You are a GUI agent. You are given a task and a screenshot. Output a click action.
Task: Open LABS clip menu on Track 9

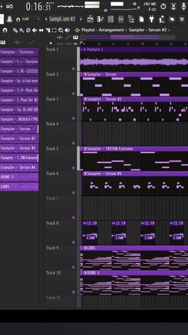pyautogui.click(x=85, y=248)
